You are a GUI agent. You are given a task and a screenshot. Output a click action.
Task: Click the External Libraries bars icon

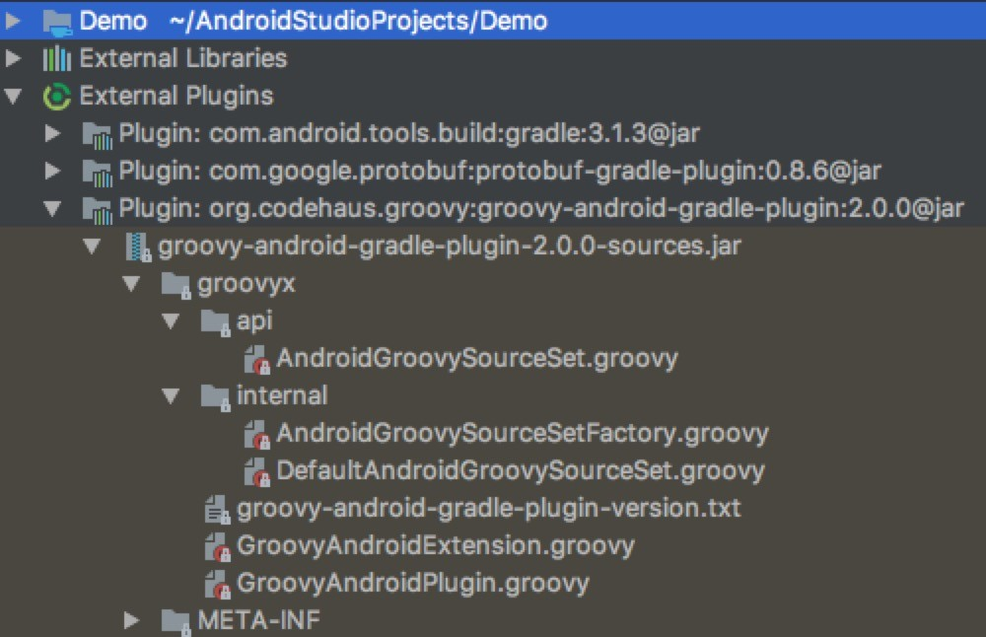[x=56, y=58]
